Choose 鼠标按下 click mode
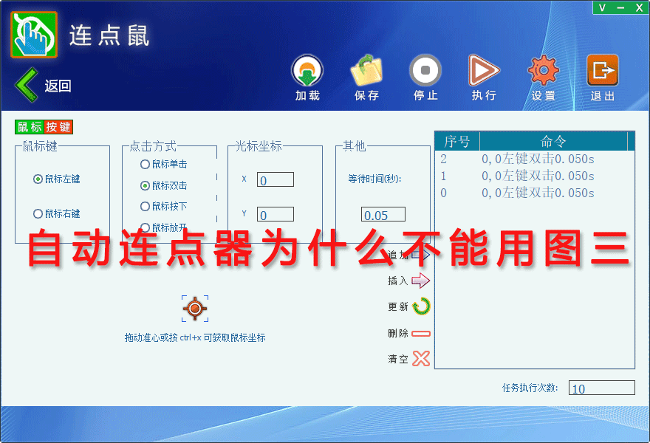 tap(145, 207)
